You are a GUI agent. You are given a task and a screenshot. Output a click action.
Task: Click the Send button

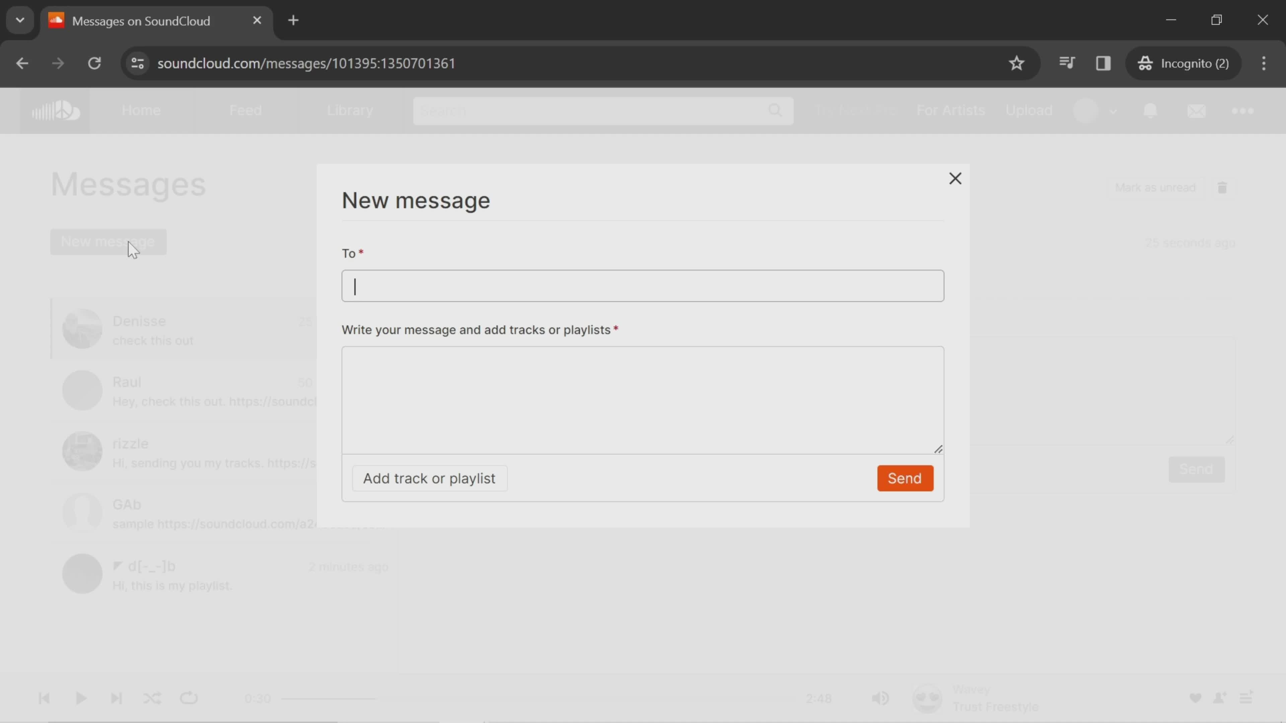[x=905, y=478]
